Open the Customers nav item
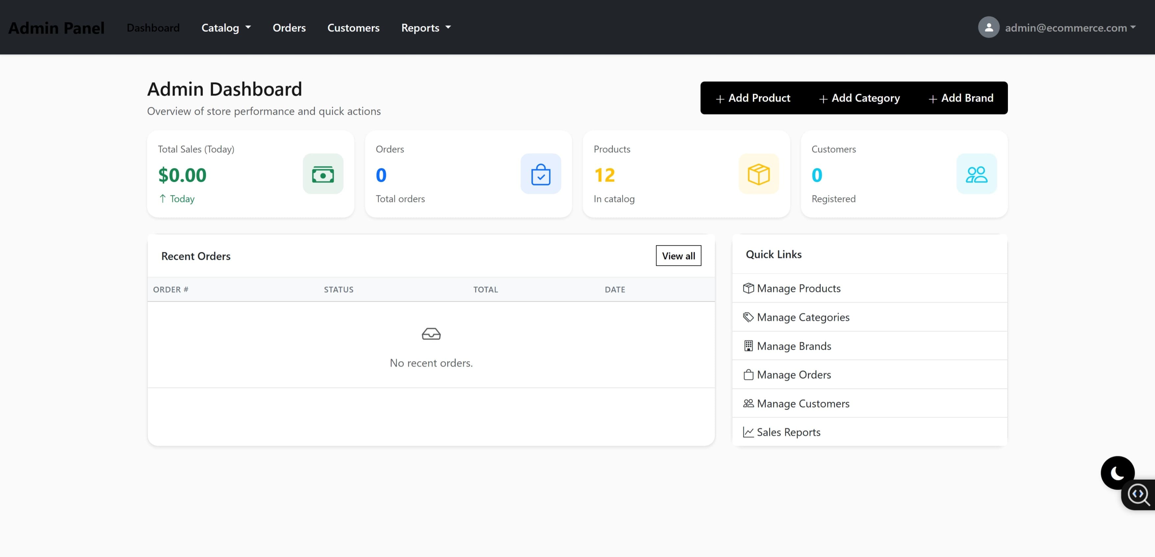Viewport: 1155px width, 557px height. [x=353, y=27]
